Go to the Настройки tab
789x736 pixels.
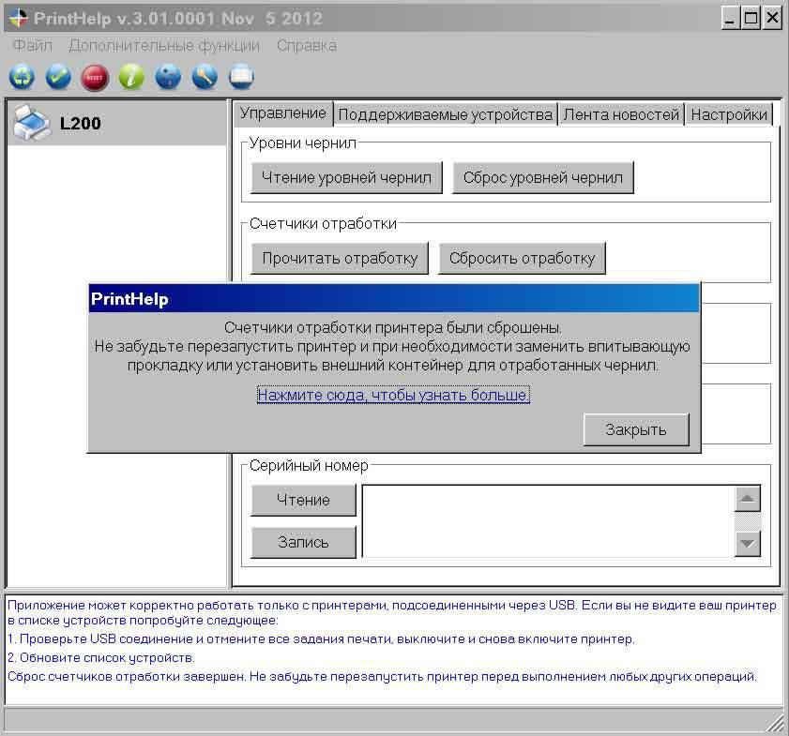[x=729, y=114]
